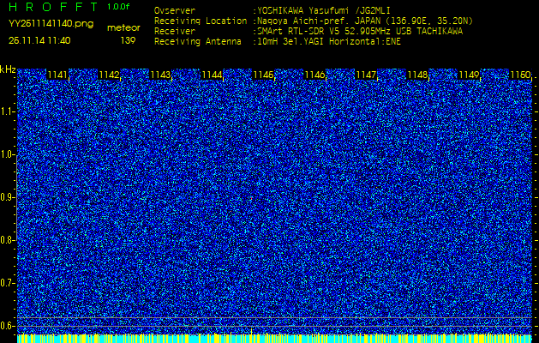Click the 1146 time marker
The width and height of the screenshot is (539, 343).
[x=314, y=75]
